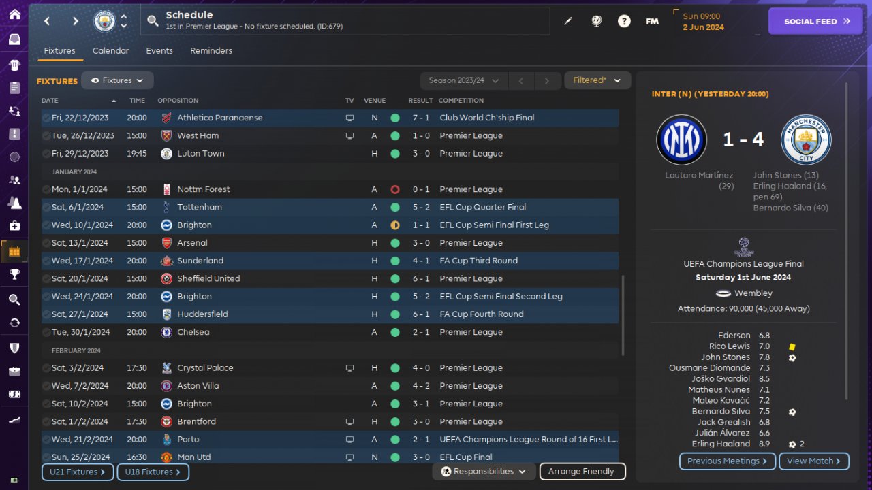The height and width of the screenshot is (490, 872).
Task: Click the Manchester City club badge
Action: pyautogui.click(x=104, y=21)
